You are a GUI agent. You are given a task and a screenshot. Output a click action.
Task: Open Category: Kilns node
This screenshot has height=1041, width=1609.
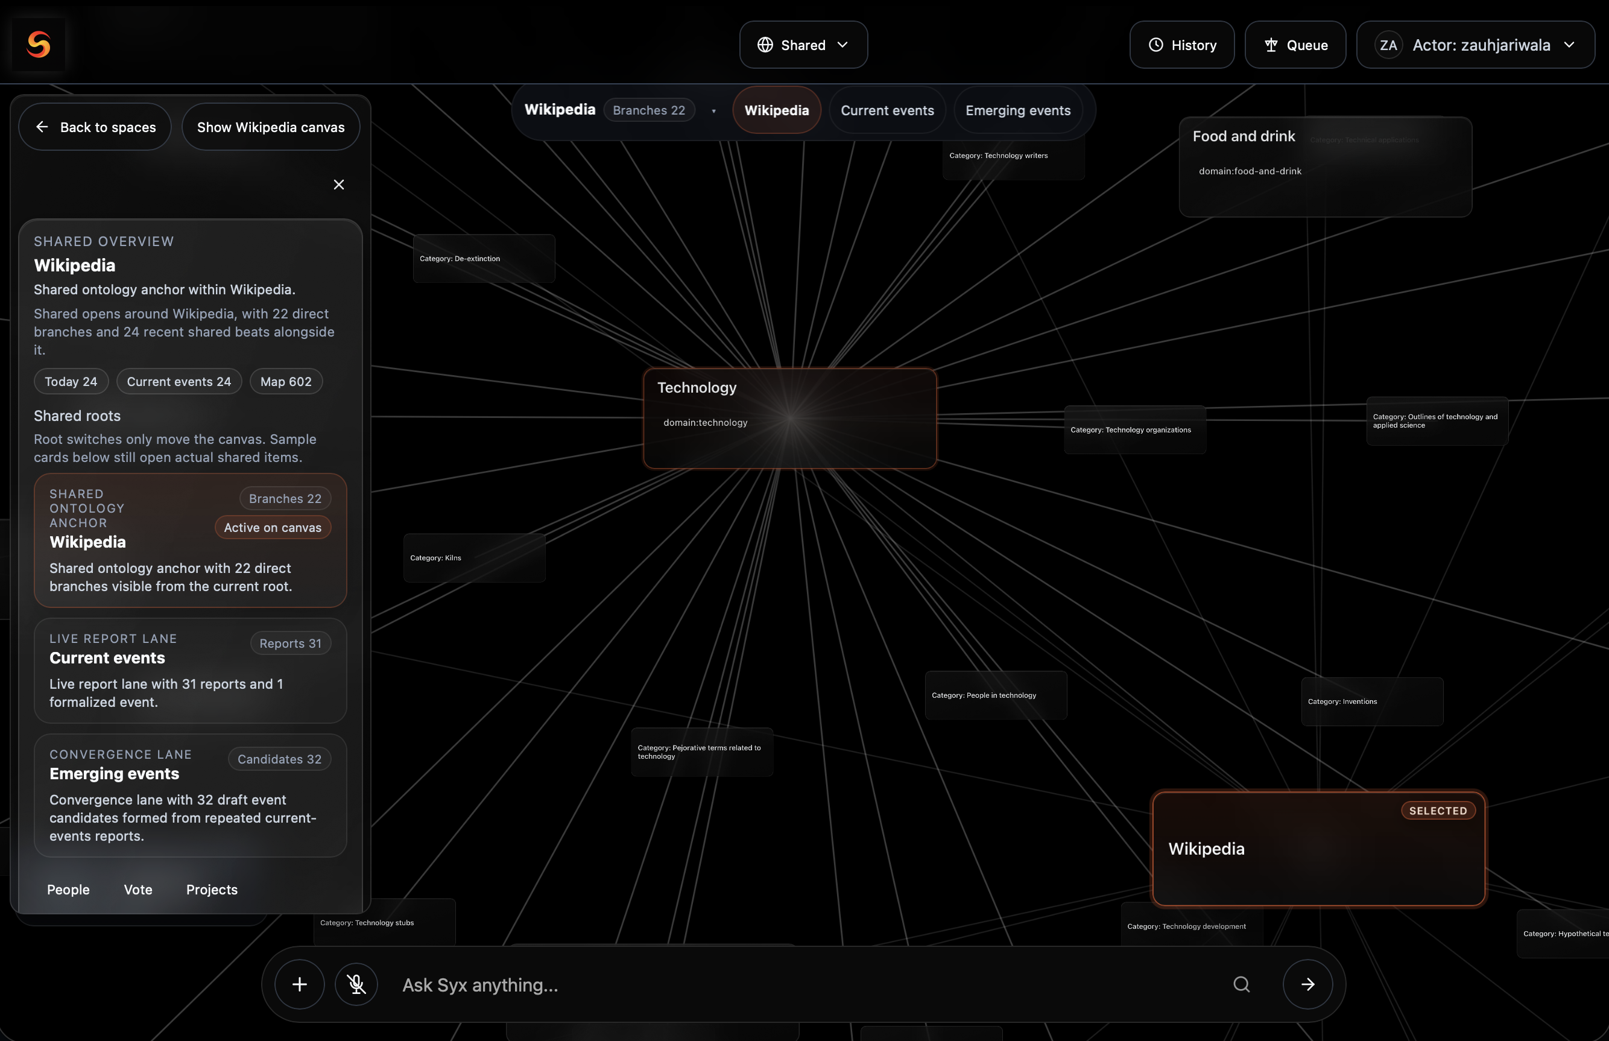coord(475,558)
